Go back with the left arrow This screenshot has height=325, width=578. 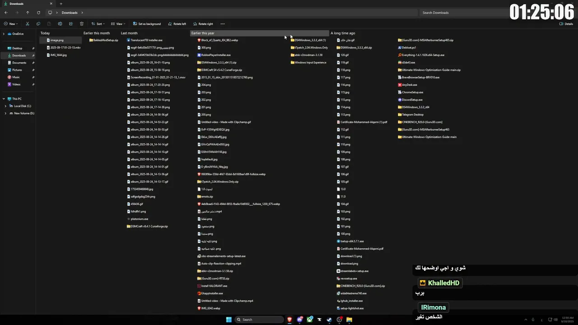[x=6, y=13]
